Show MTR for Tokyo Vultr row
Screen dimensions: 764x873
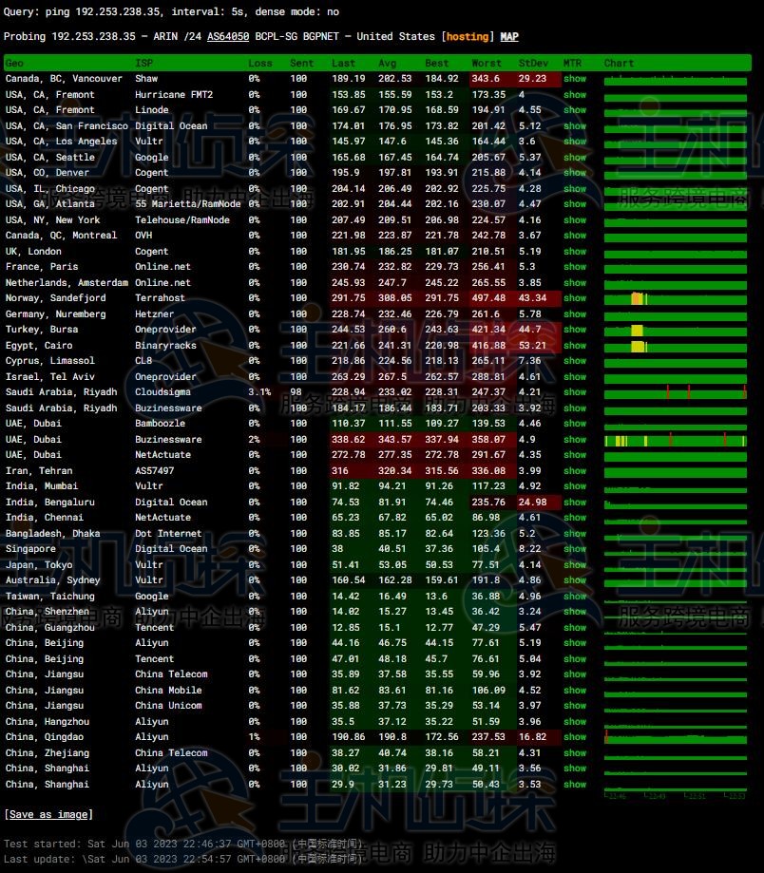(575, 564)
